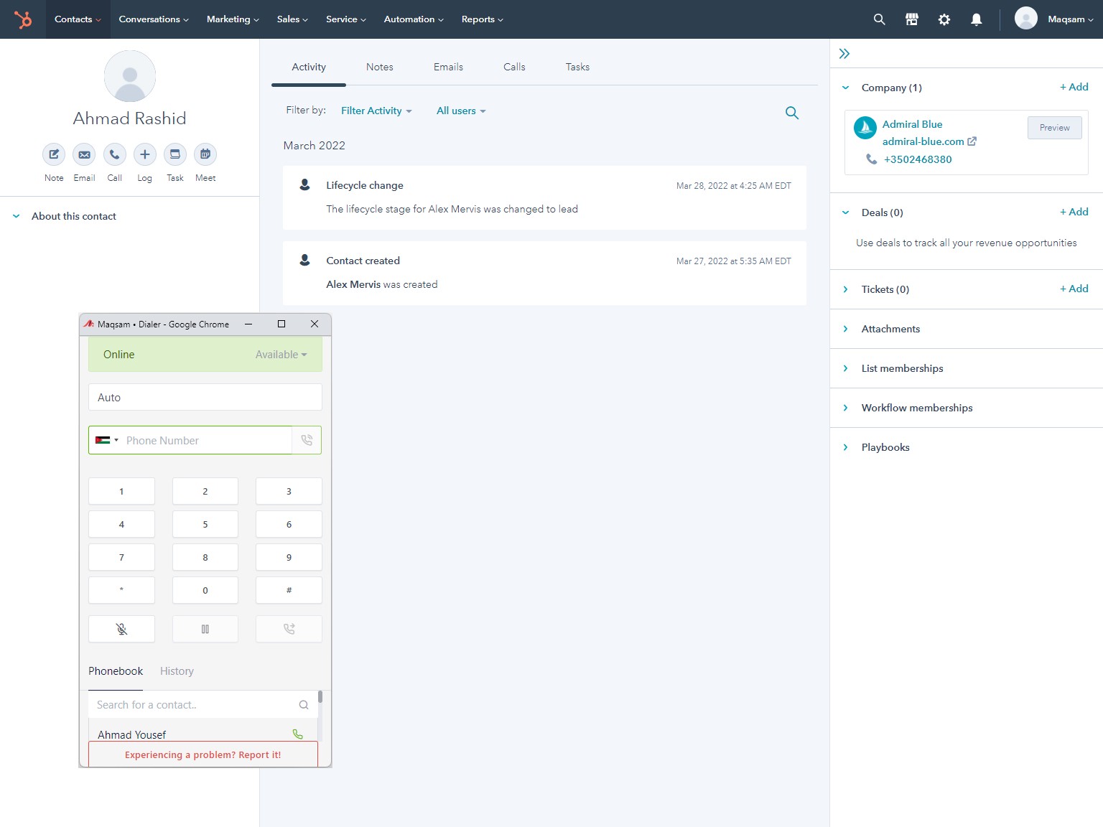Screen dimensions: 1103x827
Task: Expand the Workflow memberships section
Action: [846, 408]
